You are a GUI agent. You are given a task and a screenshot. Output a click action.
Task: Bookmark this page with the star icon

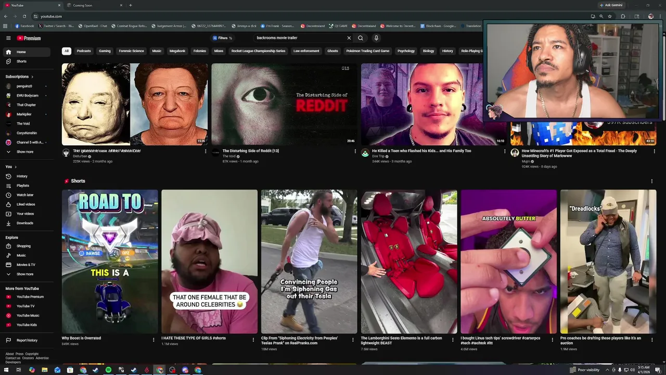pyautogui.click(x=610, y=16)
